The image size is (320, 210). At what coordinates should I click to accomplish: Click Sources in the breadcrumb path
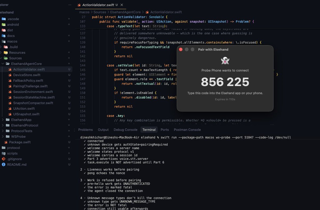tap(100, 12)
